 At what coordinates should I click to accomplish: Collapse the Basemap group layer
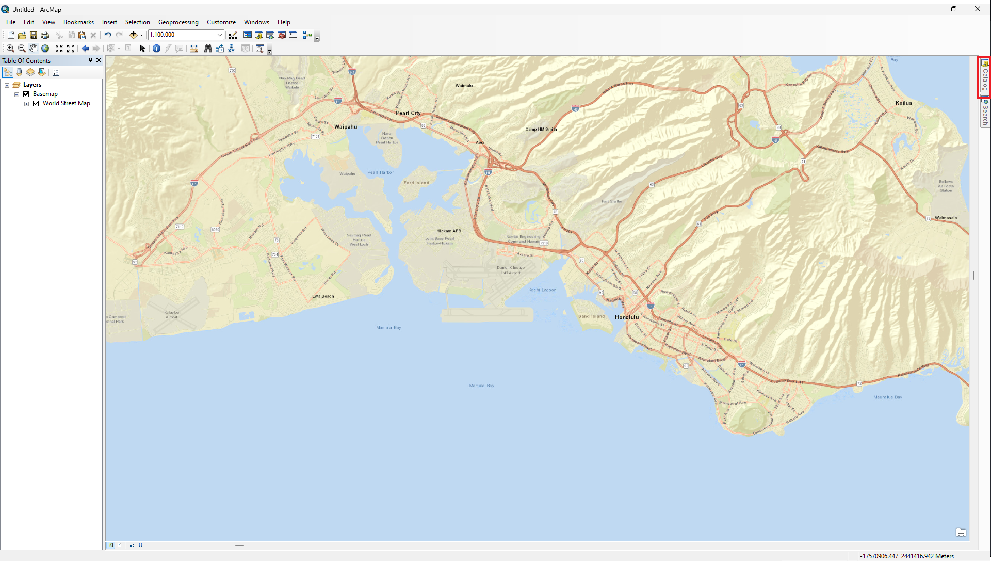17,94
